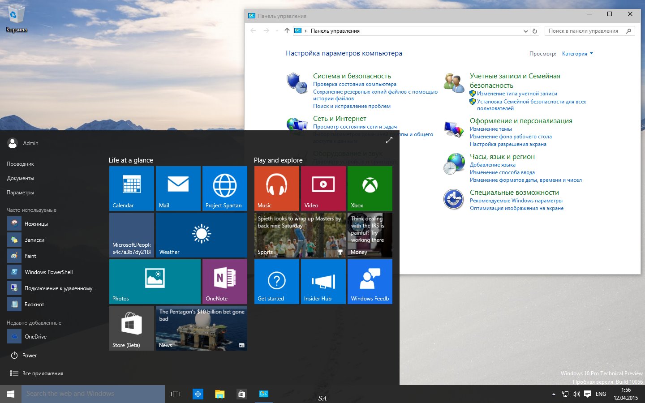This screenshot has width=645, height=403.
Task: Click the Windows Start button
Action: [11, 394]
